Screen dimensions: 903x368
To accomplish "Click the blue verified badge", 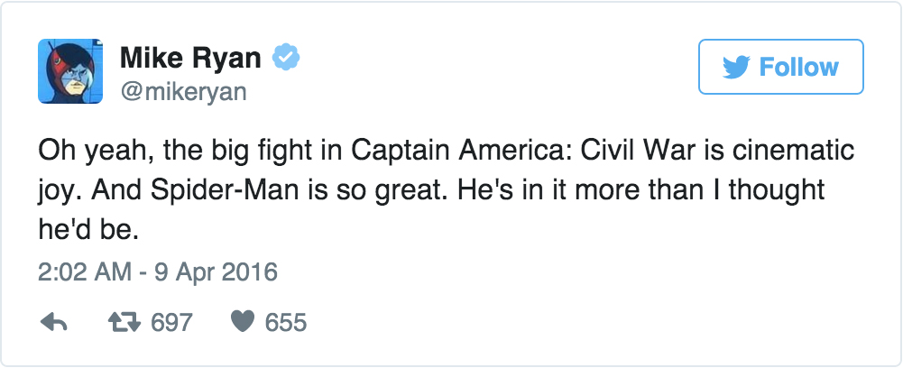I will pos(287,60).
